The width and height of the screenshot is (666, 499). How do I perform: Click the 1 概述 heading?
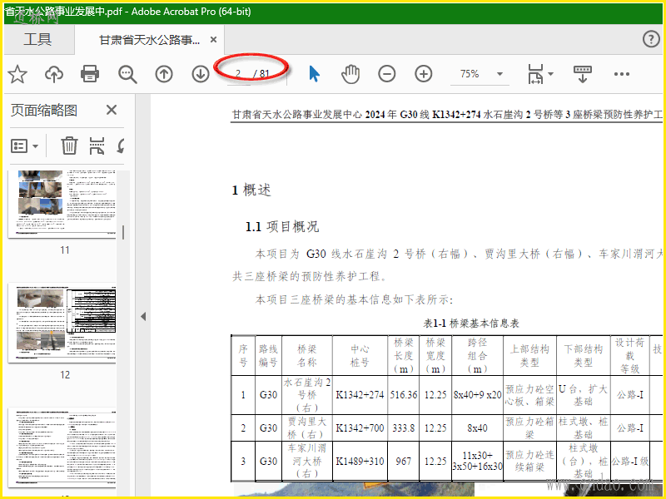pyautogui.click(x=251, y=190)
